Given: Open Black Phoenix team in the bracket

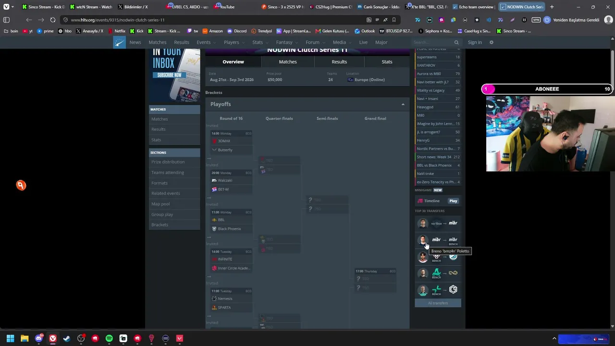Looking at the screenshot, I should [x=229, y=229].
